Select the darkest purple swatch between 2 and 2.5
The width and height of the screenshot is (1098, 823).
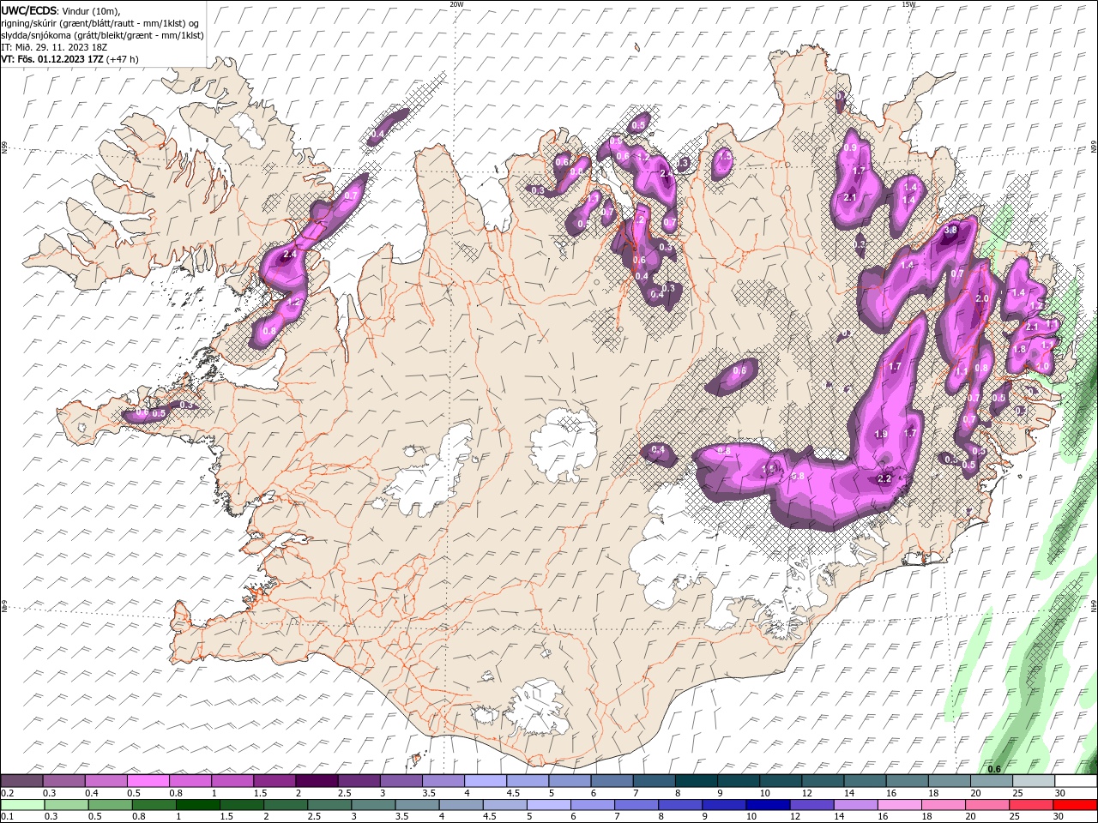tap(317, 781)
